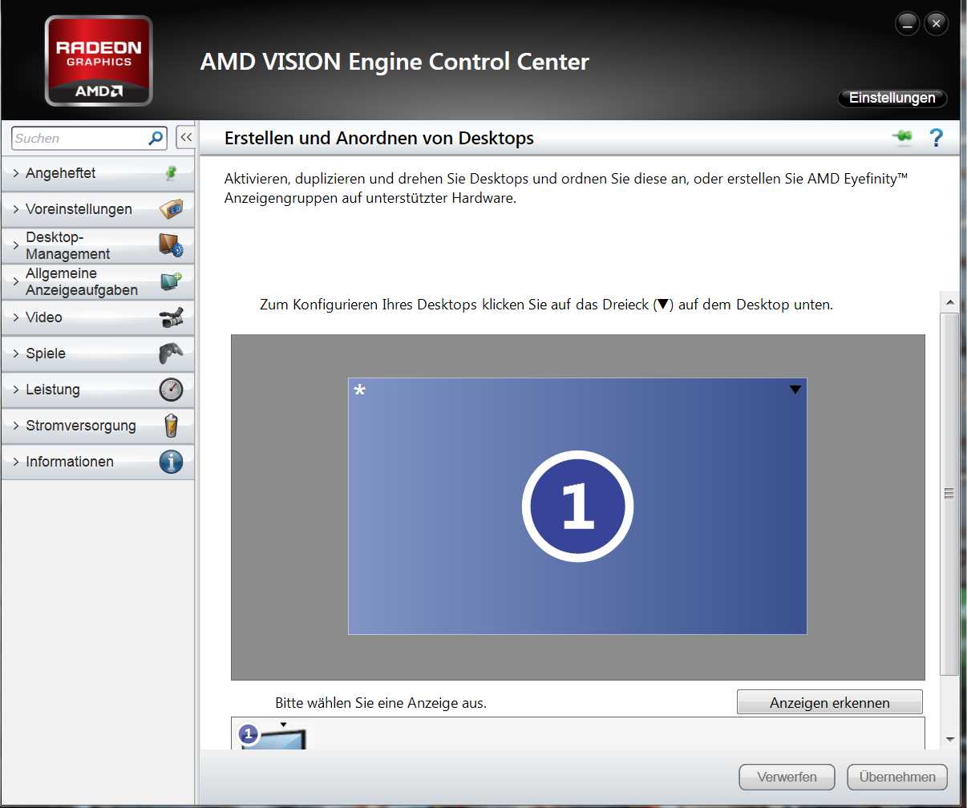Click the Video camcorder icon
967x808 pixels.
point(171,317)
